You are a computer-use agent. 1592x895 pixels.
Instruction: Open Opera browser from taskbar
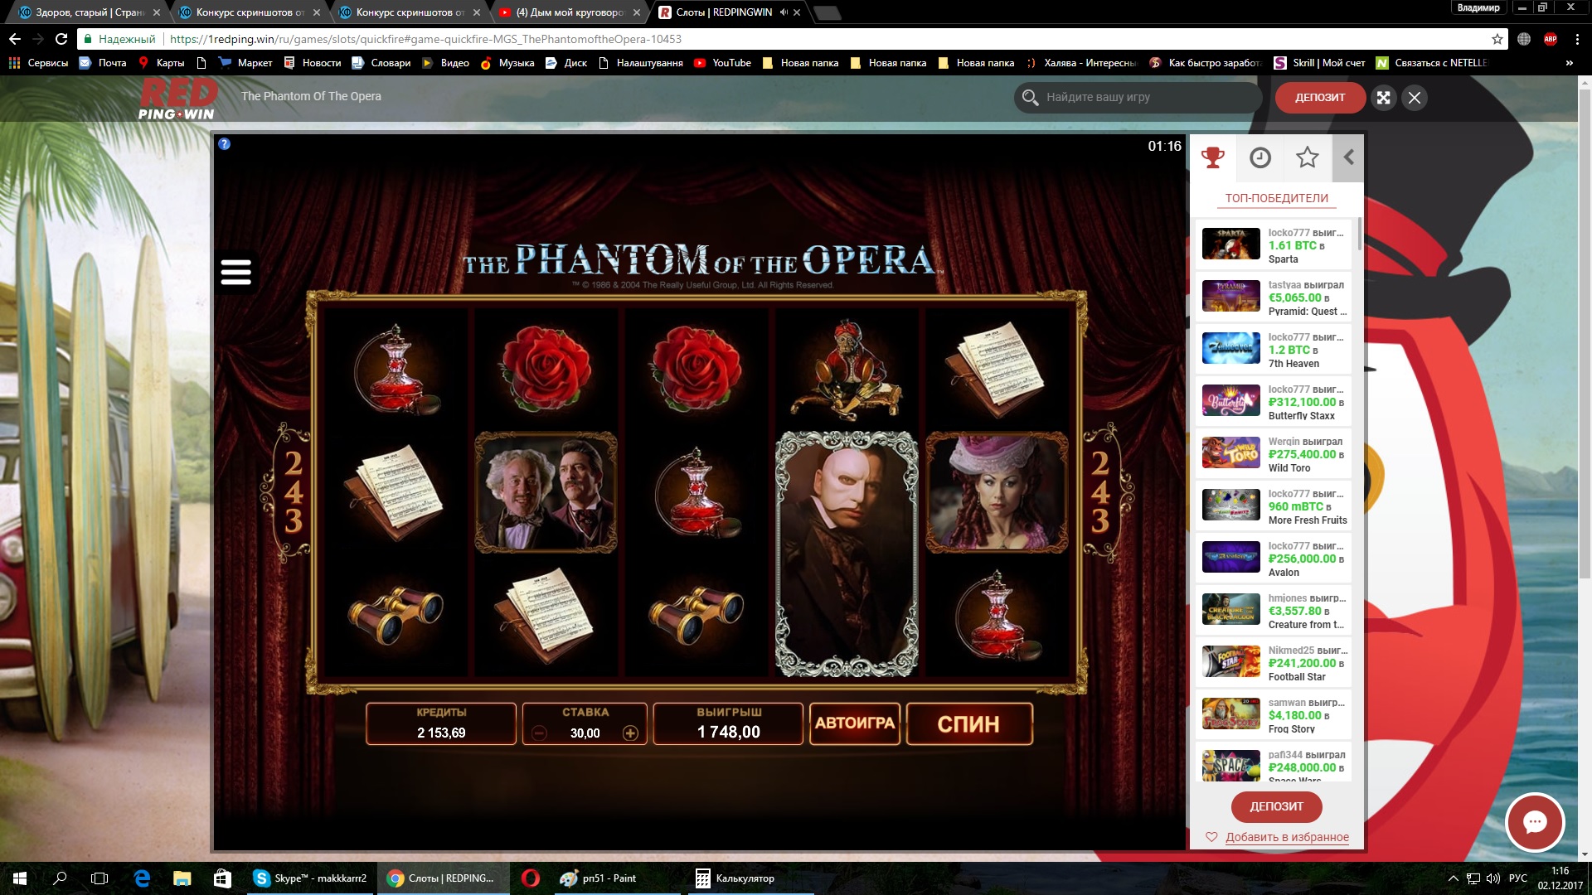coord(531,878)
